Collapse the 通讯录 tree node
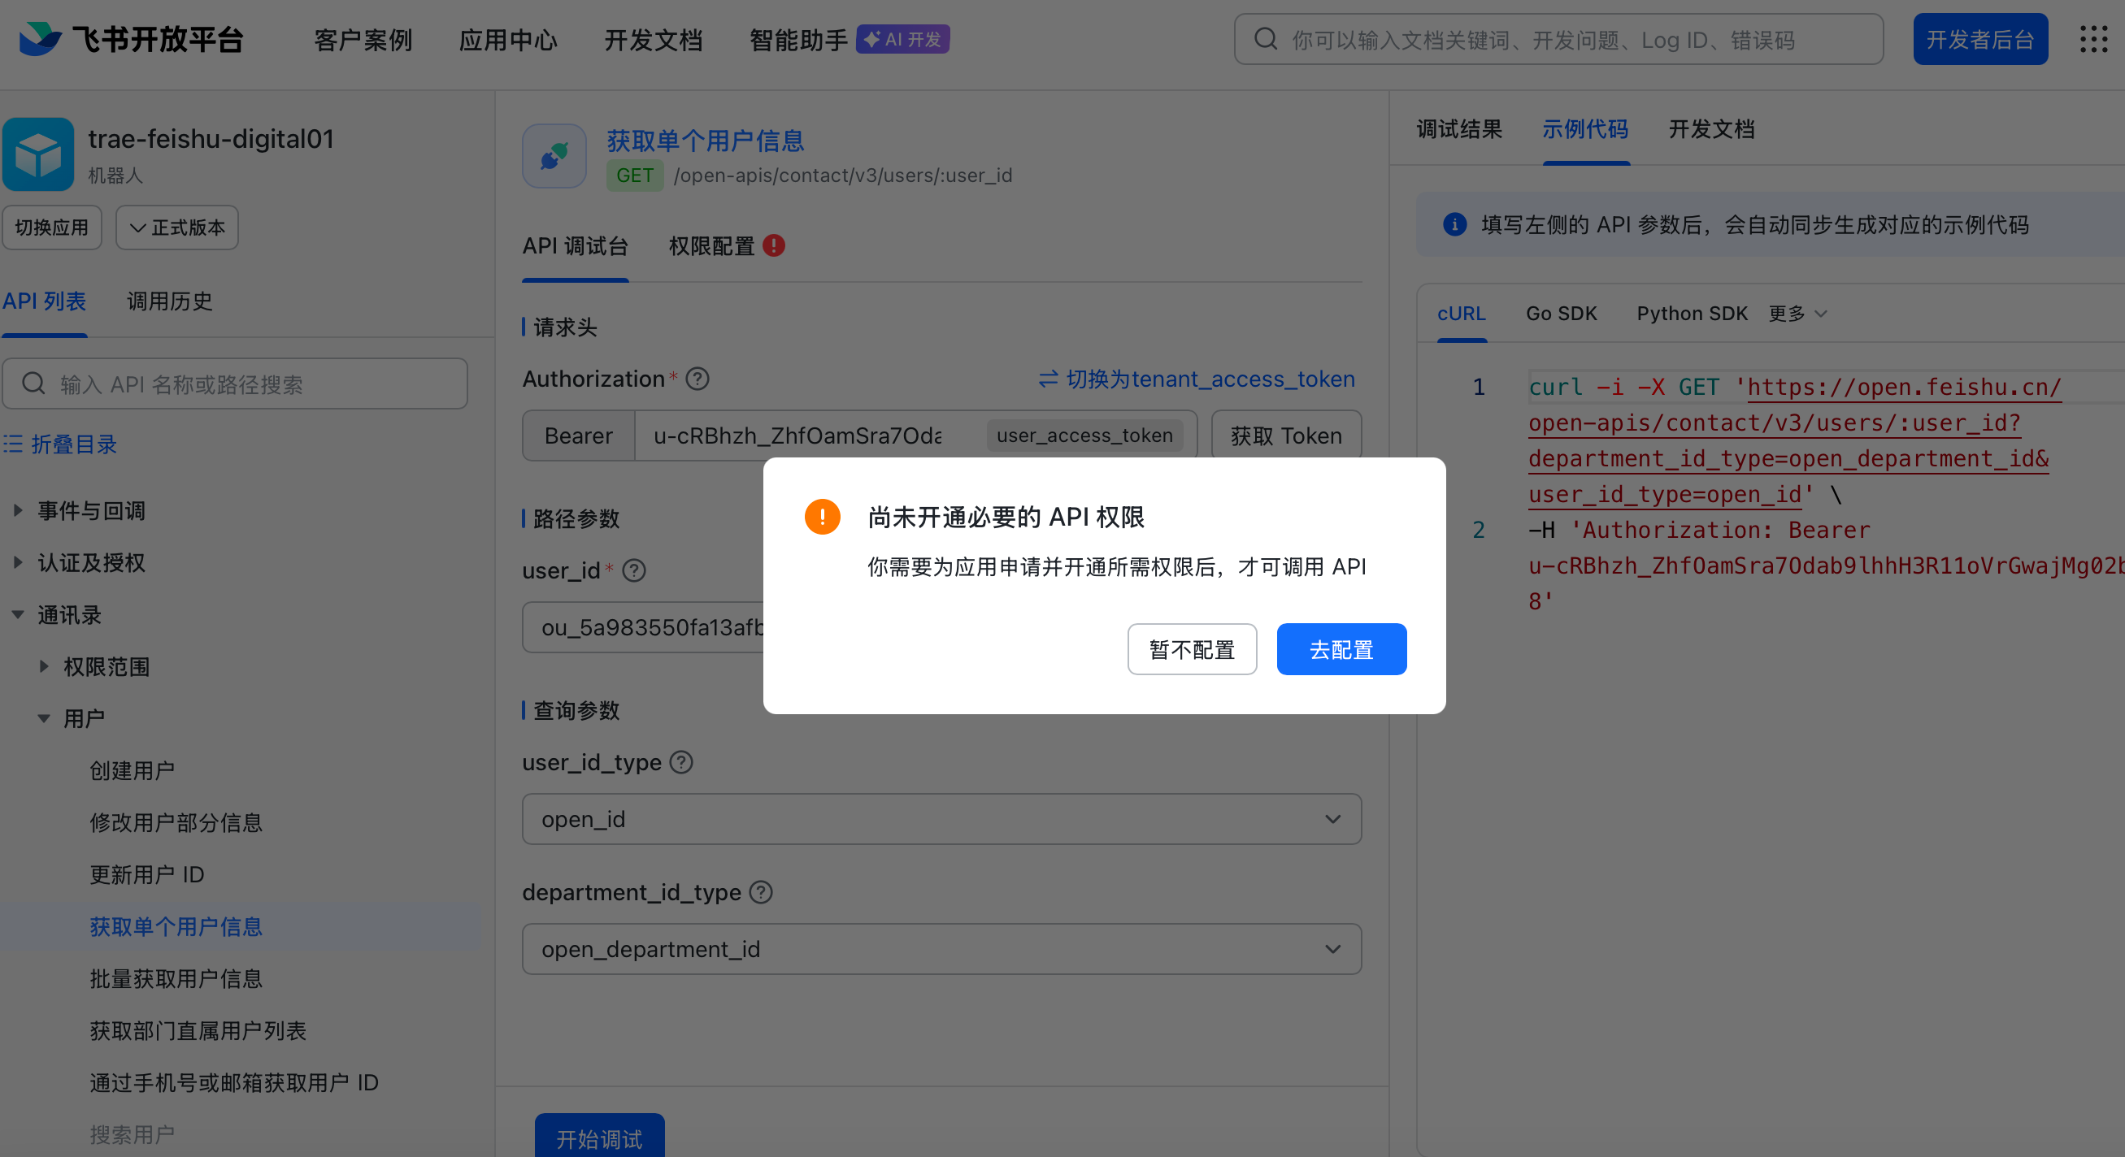Viewport: 2125px width, 1157px height. [17, 614]
